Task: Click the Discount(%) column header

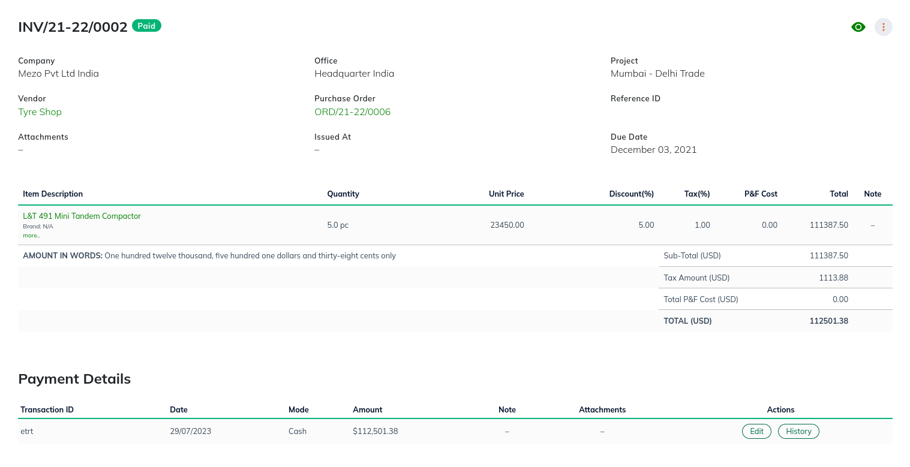Action: tap(631, 194)
